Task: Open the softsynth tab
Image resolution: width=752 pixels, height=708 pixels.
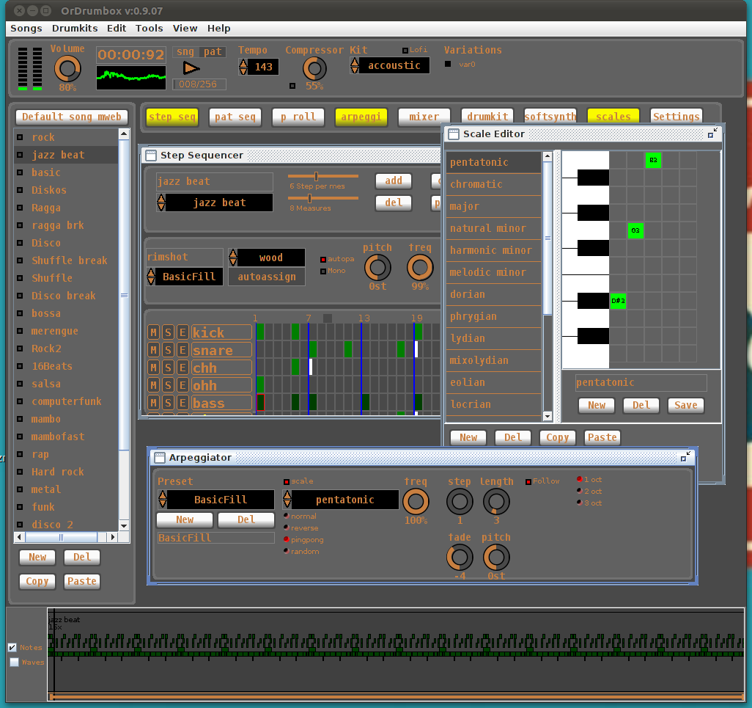Action: [550, 117]
